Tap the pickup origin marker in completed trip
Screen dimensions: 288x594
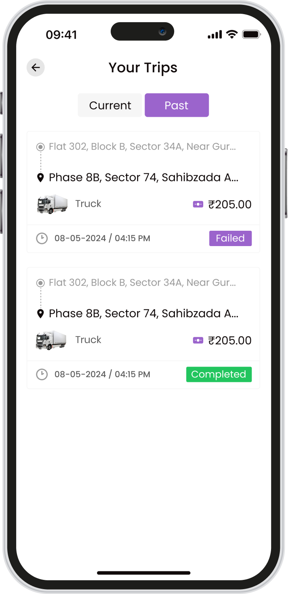pos(40,283)
